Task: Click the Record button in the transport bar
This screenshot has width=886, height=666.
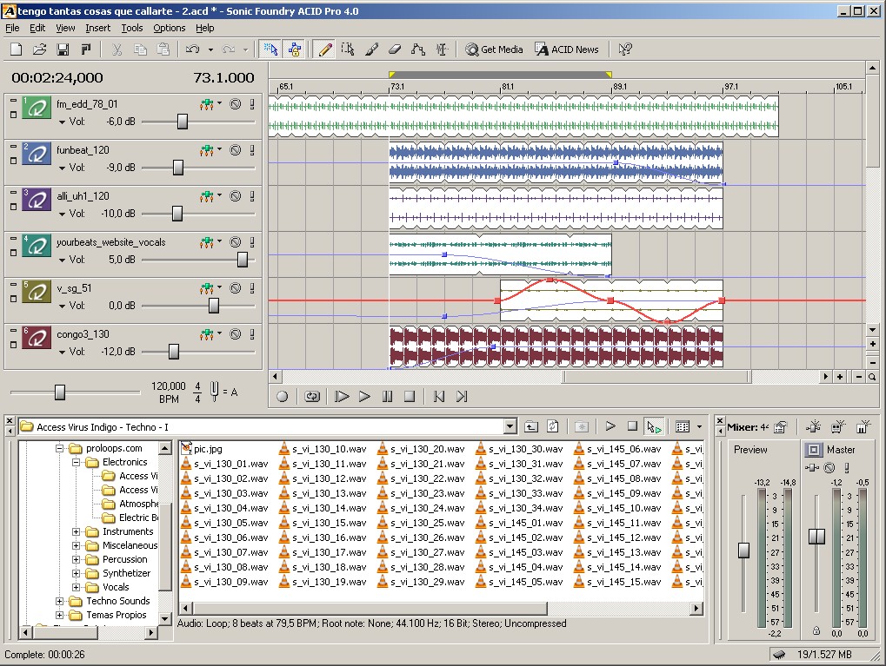Action: tap(282, 397)
